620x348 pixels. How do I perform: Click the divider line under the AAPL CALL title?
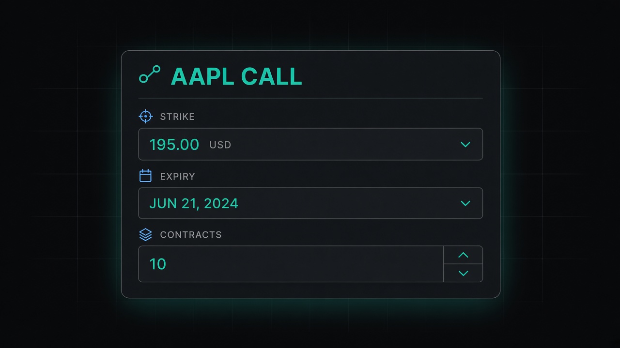coord(310,98)
